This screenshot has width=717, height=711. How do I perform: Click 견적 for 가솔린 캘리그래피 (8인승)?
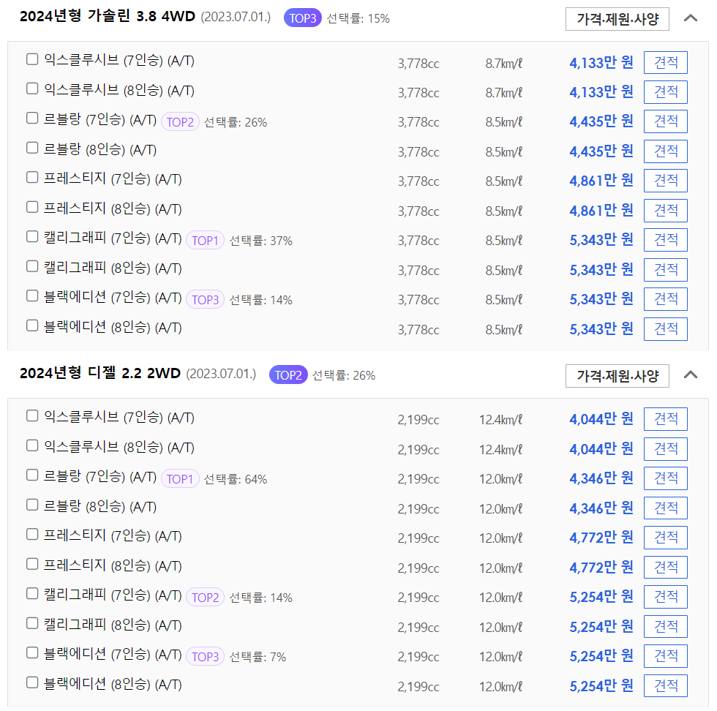pyautogui.click(x=665, y=270)
